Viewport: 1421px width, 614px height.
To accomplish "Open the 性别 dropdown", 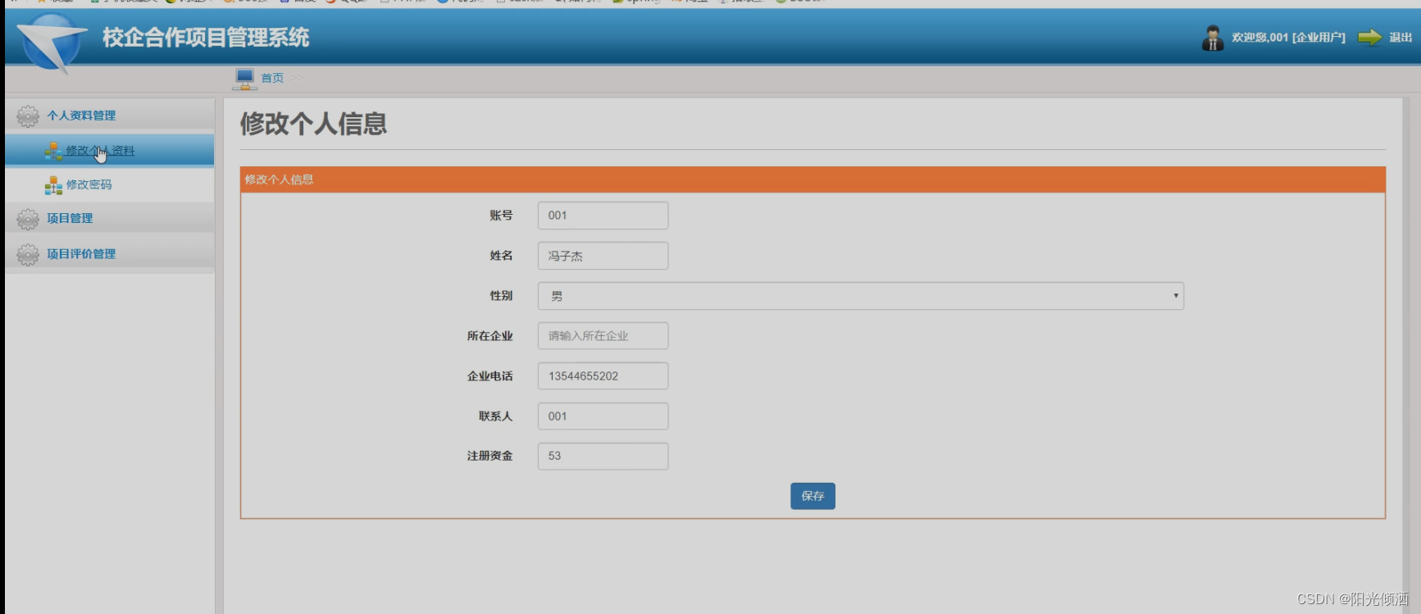I will (860, 296).
